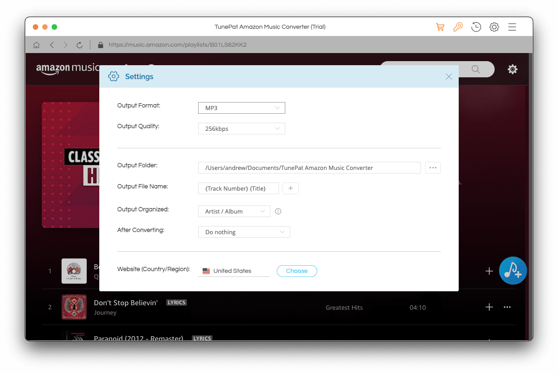Click the Output Folder path field

(309, 168)
